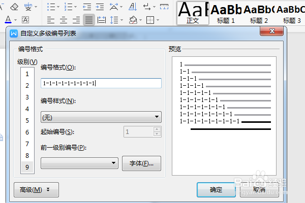Screen dimensions: 305x203
Task: Select level 1 in the level list
Action: [27, 74]
